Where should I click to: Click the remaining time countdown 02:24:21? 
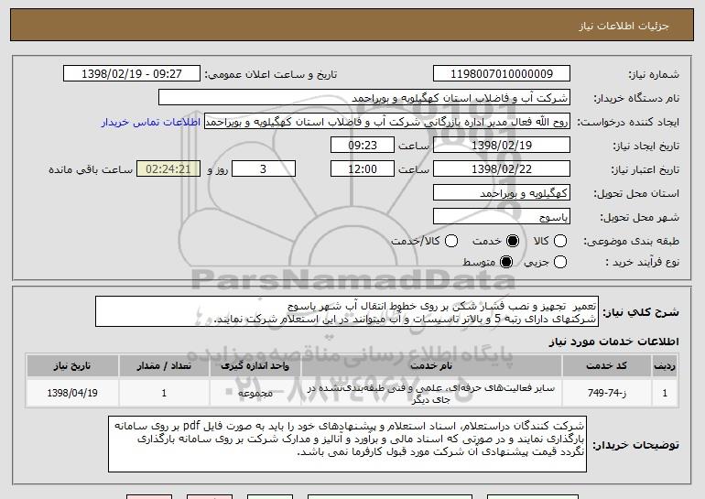click(x=168, y=169)
